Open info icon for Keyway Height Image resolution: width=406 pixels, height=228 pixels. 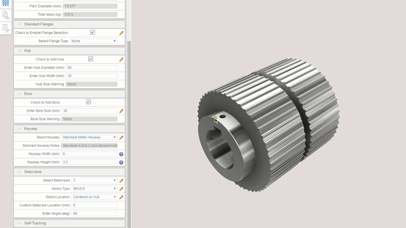[x=121, y=163]
